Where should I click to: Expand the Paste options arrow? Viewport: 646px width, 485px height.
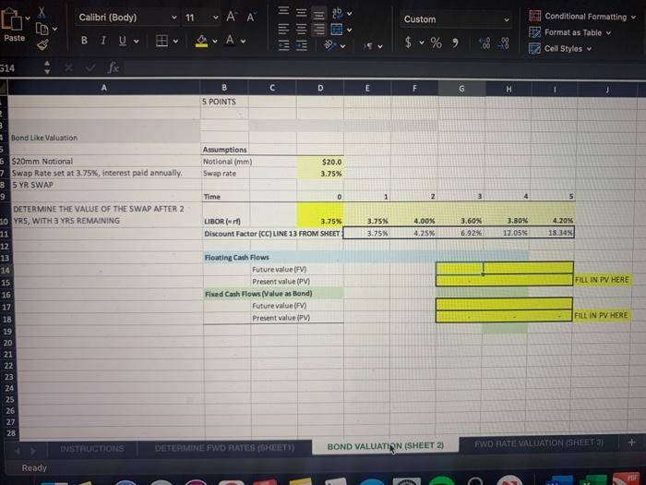coord(28,18)
